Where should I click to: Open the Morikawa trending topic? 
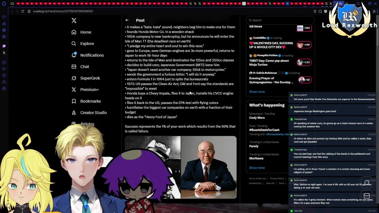pos(256,158)
